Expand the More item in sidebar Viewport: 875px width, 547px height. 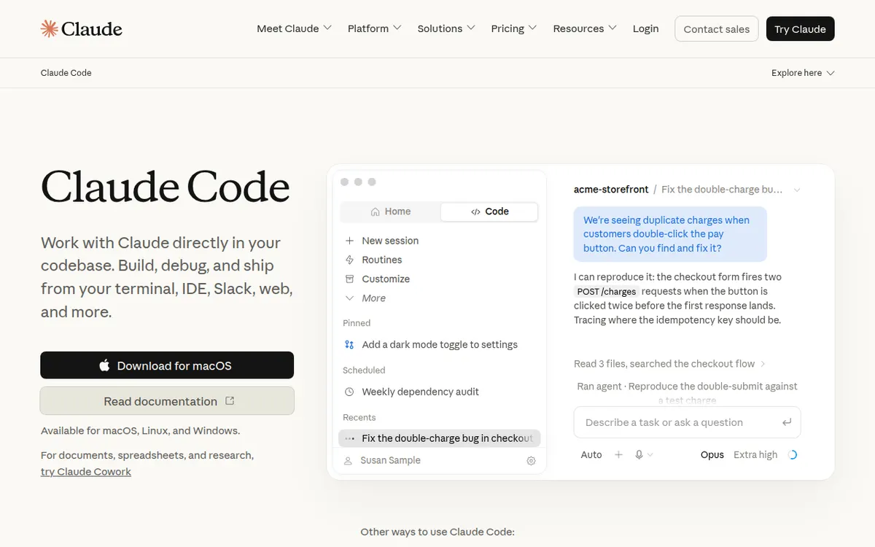click(x=365, y=298)
